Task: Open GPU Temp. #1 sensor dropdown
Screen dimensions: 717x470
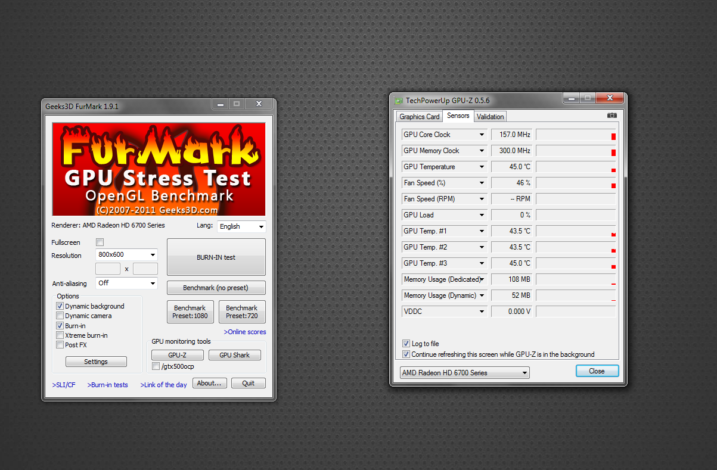Action: tap(482, 231)
